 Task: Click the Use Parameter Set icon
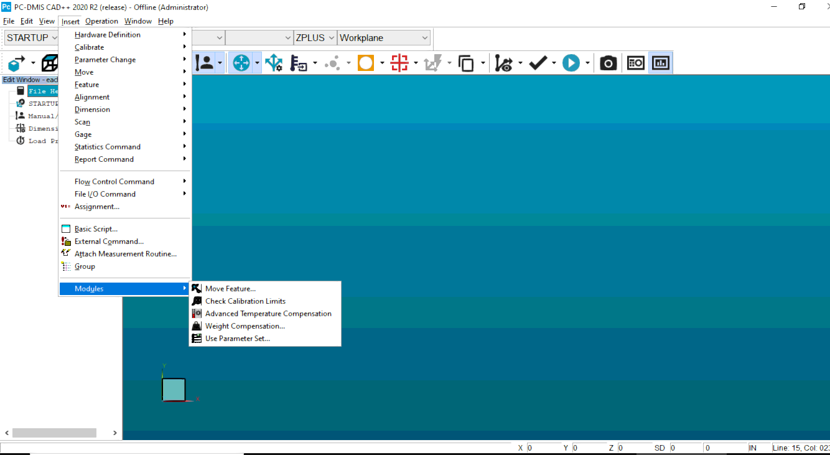point(197,338)
